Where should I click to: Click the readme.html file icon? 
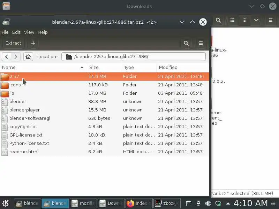pos(5,152)
